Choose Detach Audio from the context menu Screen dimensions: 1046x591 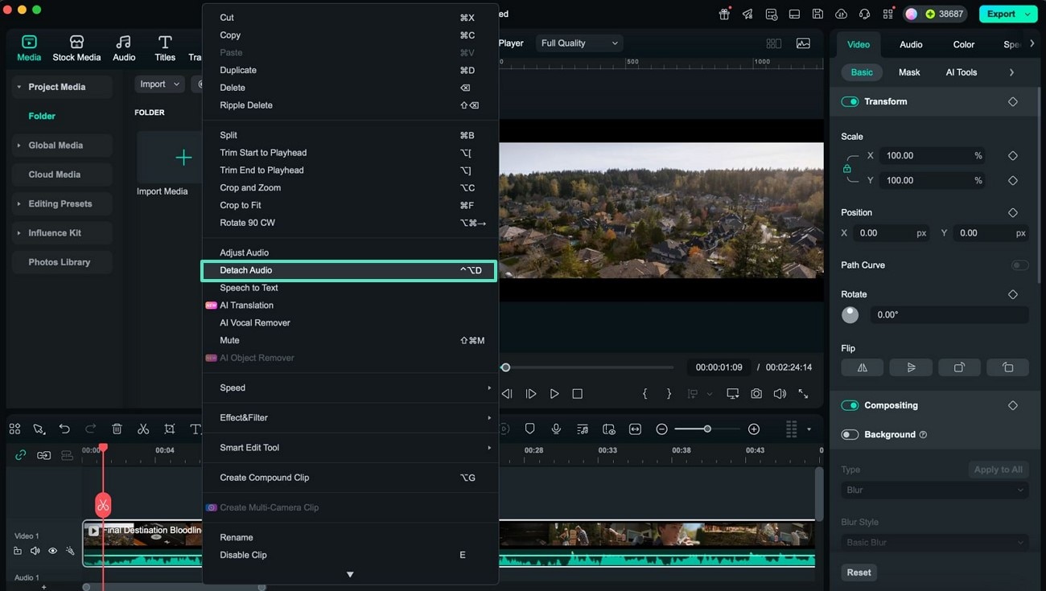(x=348, y=270)
